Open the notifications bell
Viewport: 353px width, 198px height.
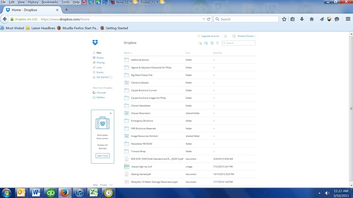coord(225,36)
